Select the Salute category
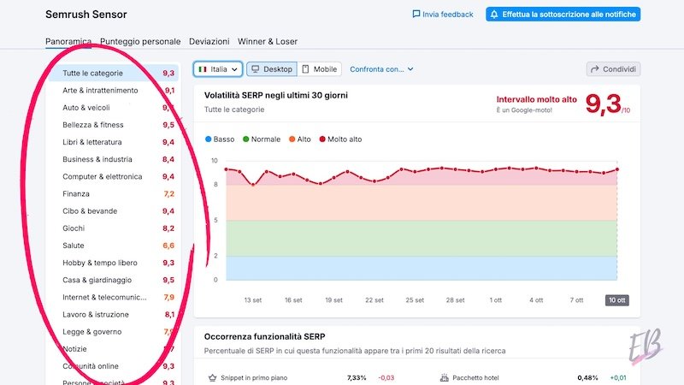 (114, 246)
